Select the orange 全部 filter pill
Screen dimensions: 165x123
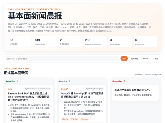tap(124, 59)
